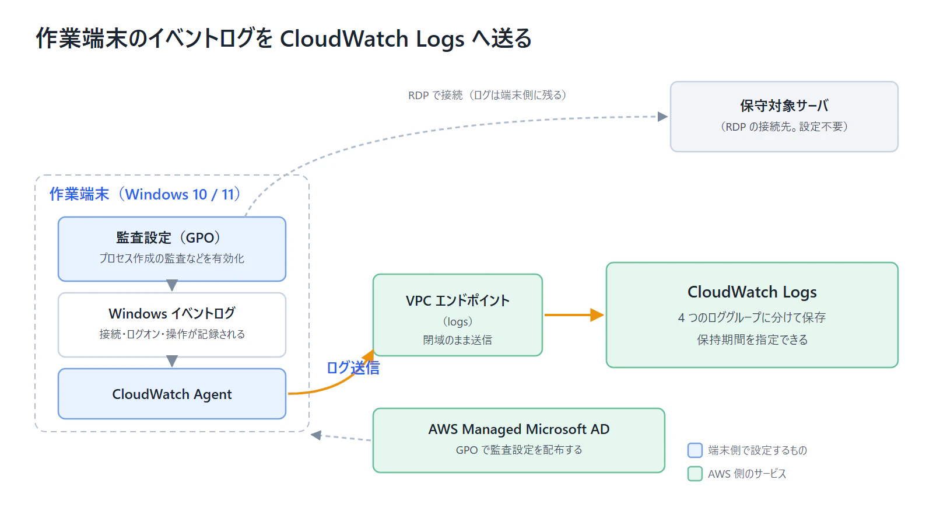Click the 作業端末（Windows 10 / 11） group label
The width and height of the screenshot is (933, 525).
coord(145,194)
